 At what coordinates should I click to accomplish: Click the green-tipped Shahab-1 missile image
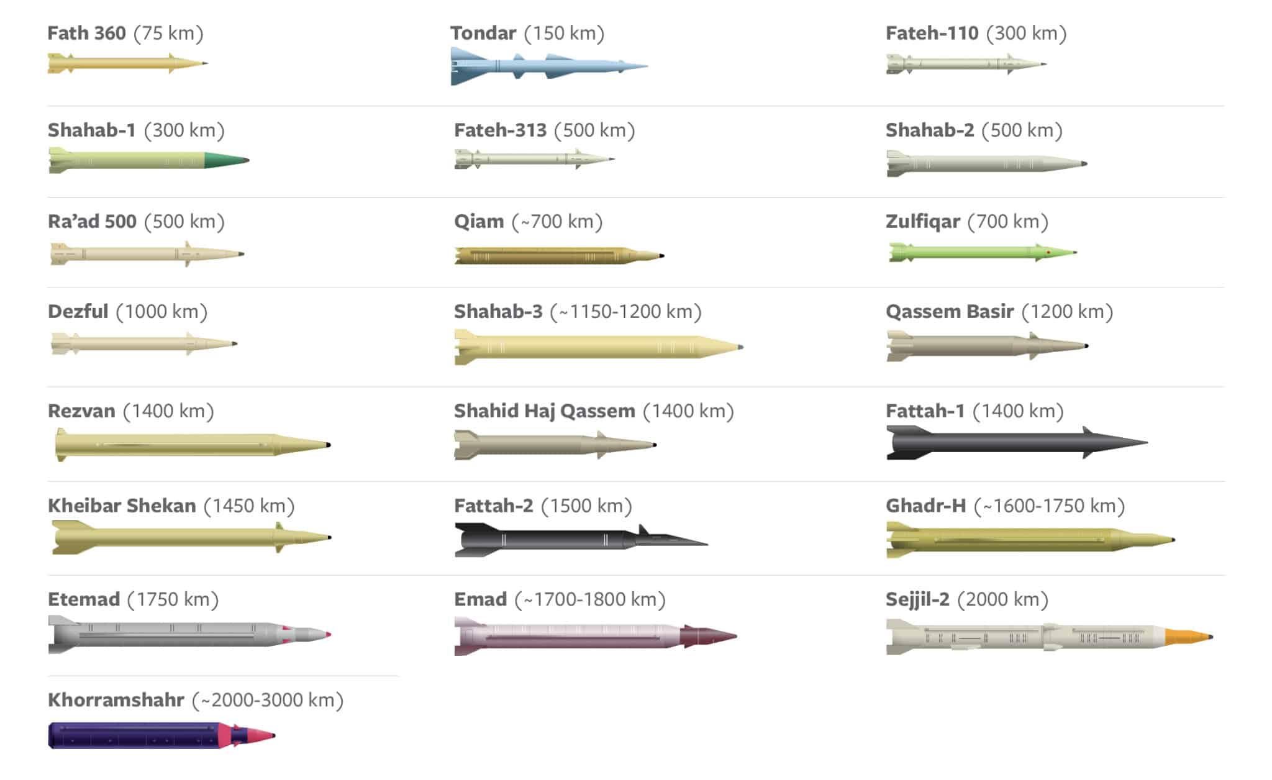coord(148,160)
